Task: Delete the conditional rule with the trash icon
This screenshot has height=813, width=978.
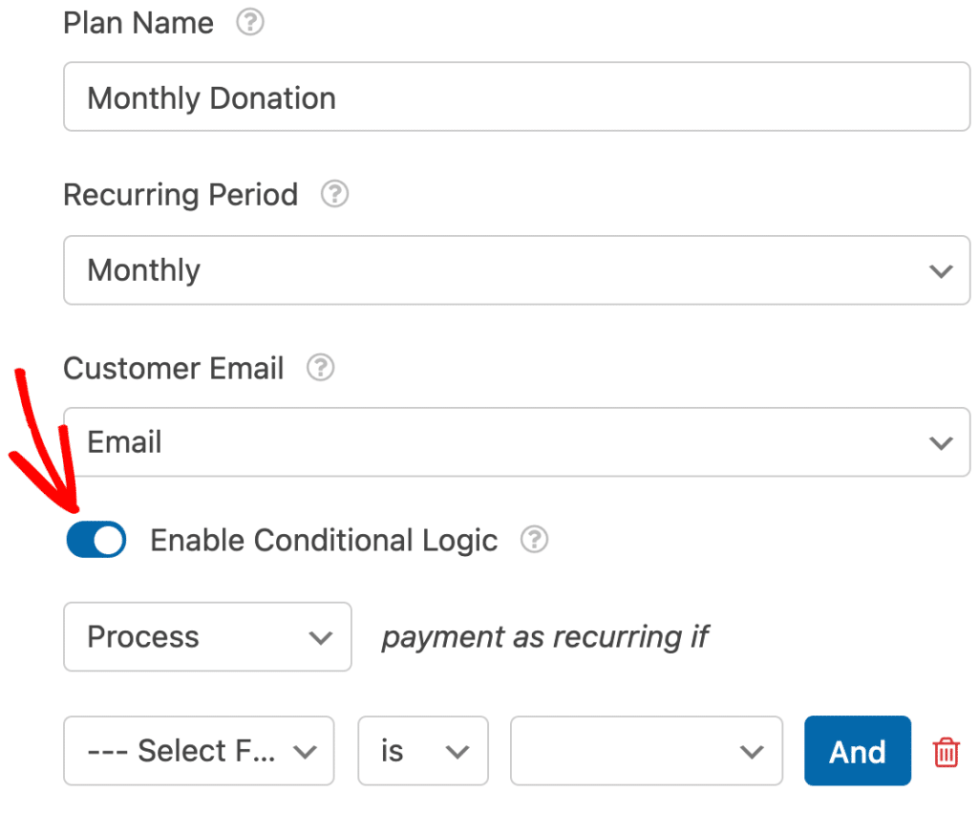Action: click(946, 752)
